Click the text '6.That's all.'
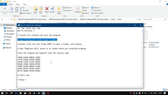 [24, 75]
